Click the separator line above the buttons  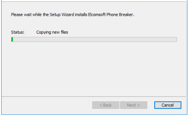(94, 97)
